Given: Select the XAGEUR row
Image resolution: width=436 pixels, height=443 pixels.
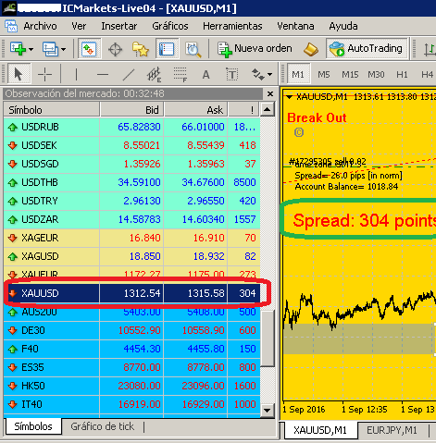Looking at the screenshot, I should [131, 238].
